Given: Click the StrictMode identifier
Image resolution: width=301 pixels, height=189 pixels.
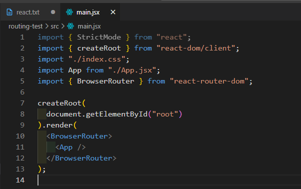Looking at the screenshot, I should (99, 37).
